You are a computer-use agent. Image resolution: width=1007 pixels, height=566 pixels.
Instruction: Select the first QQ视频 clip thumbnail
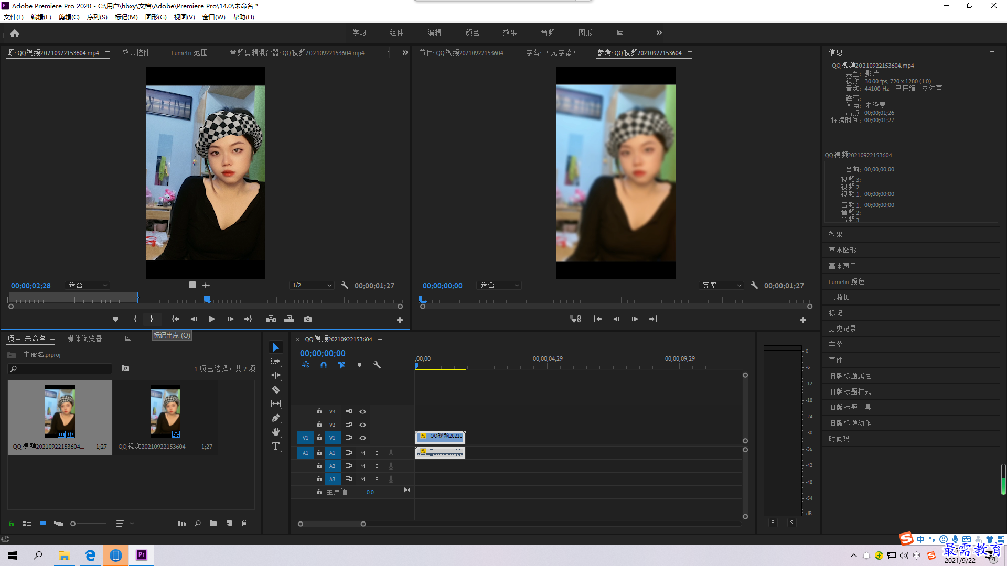point(60,412)
